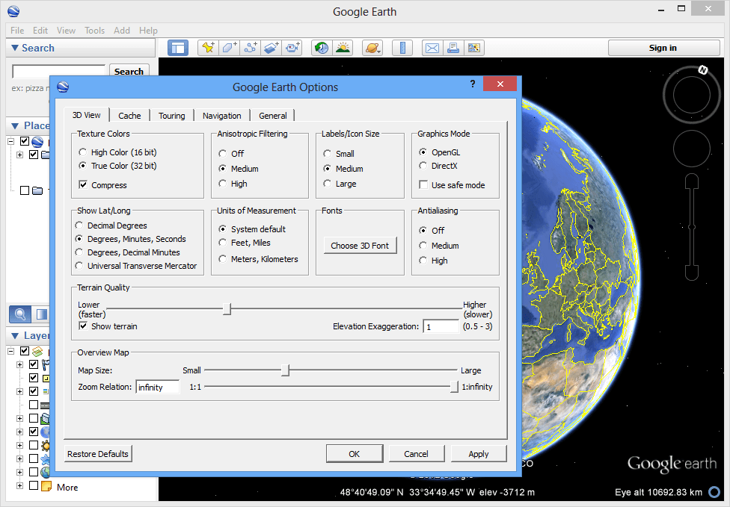Click the Cancel button
Screen dimensions: 730x507
pyautogui.click(x=416, y=453)
